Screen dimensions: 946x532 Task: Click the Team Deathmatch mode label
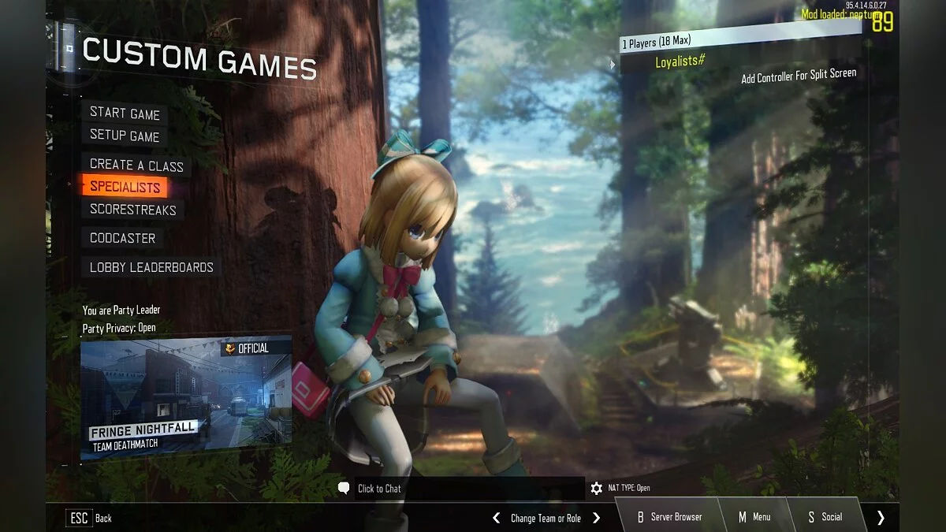[125, 445]
